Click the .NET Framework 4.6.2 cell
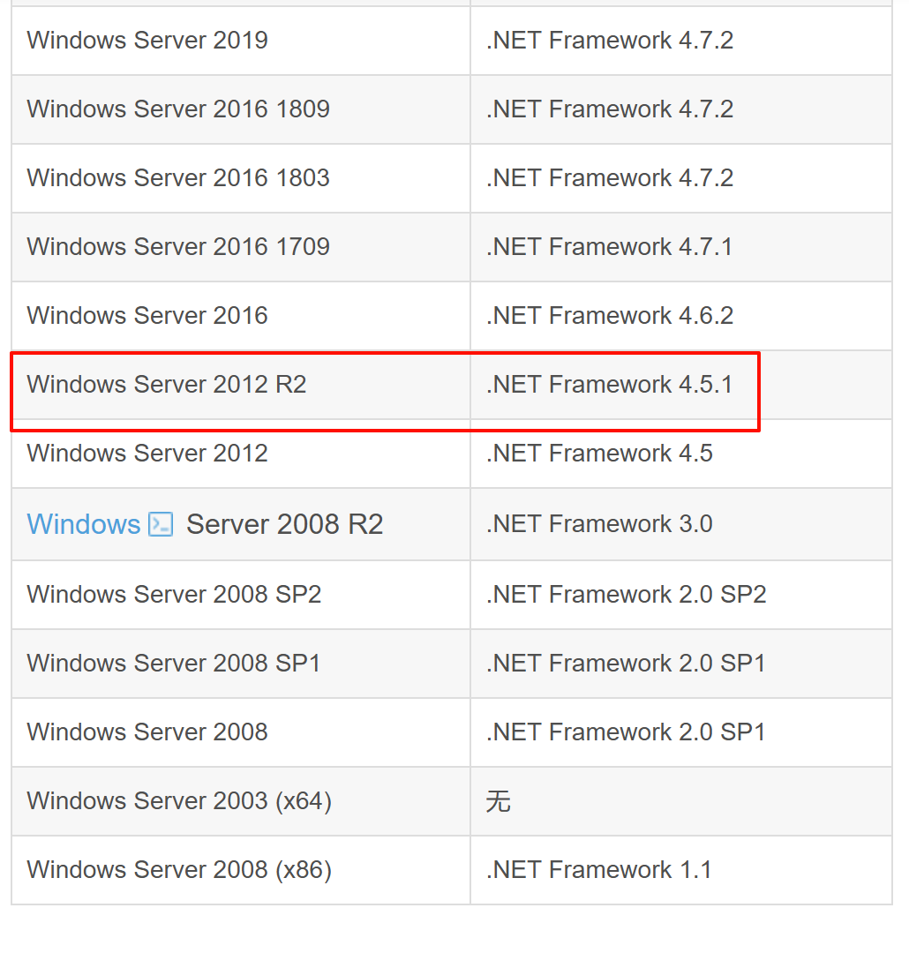909x968 pixels. 681,316
